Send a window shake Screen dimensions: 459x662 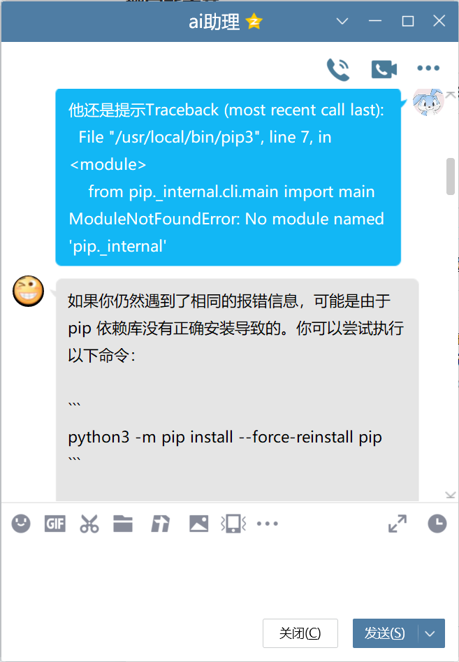point(233,524)
